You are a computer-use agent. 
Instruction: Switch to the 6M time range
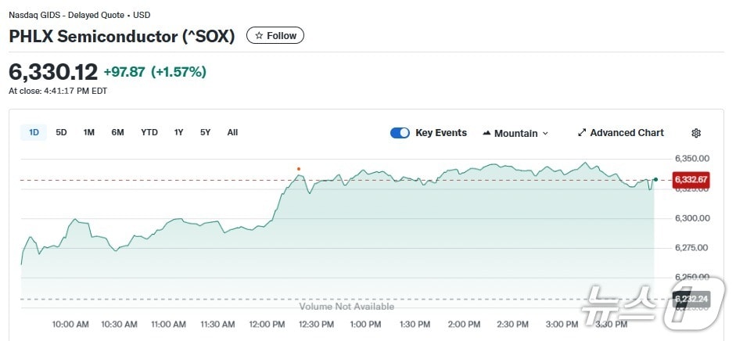click(117, 132)
